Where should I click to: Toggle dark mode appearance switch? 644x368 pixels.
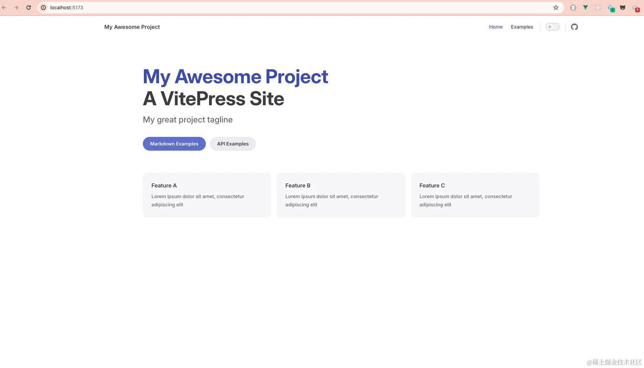pos(552,27)
